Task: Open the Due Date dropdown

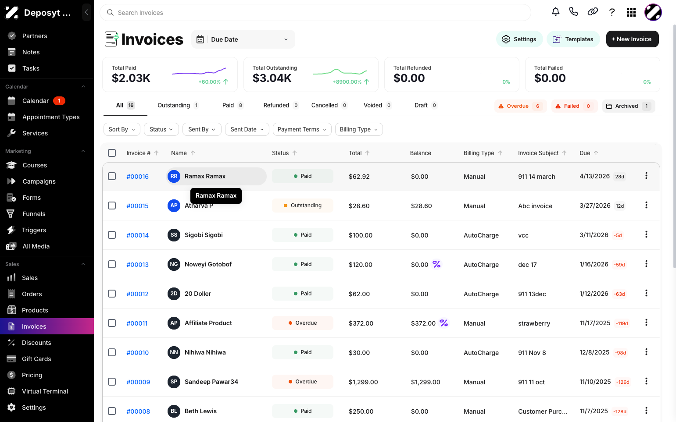Action: pos(243,39)
